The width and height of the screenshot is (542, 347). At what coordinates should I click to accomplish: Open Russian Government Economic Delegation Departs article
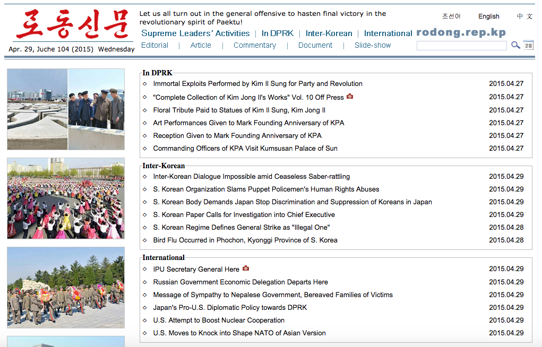coord(240,282)
